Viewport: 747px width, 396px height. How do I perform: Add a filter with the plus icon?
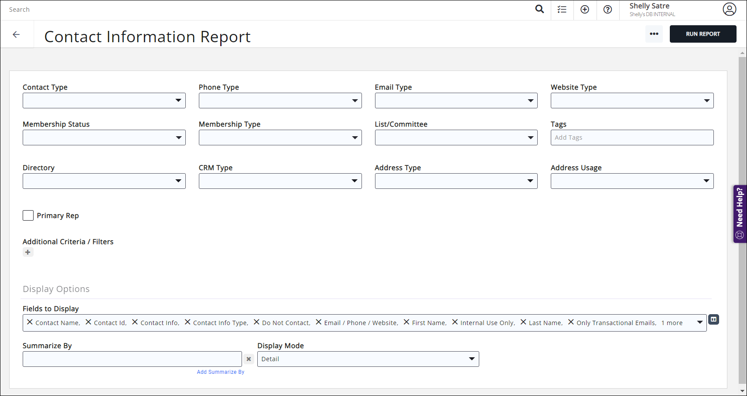pos(28,252)
